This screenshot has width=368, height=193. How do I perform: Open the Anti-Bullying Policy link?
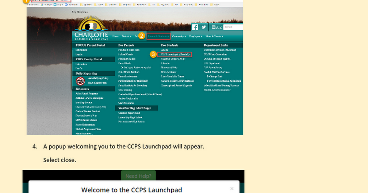(98, 78)
